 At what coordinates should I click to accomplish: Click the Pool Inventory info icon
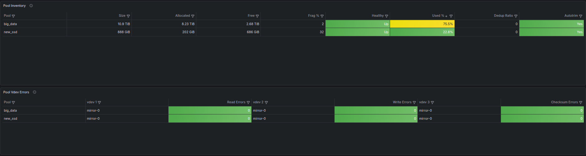pyautogui.click(x=31, y=6)
